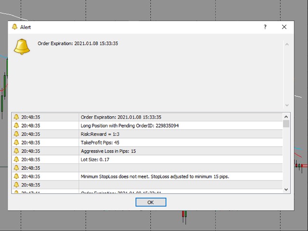Click bell icon beside Order Expiration row

tap(16, 117)
